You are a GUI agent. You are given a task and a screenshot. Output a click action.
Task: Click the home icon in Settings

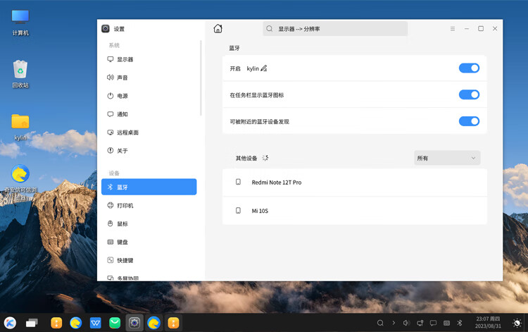click(218, 29)
